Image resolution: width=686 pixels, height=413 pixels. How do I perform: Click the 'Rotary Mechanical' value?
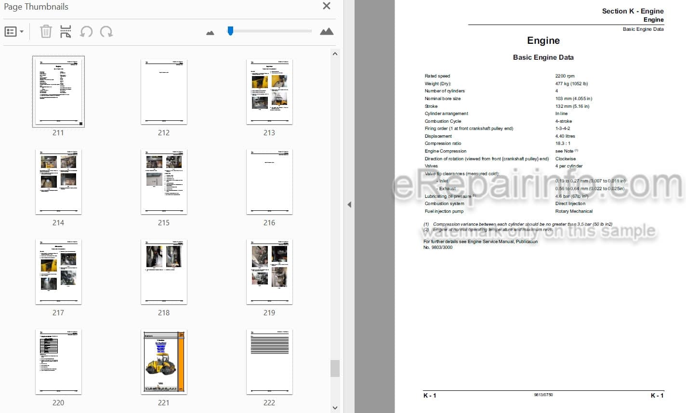[574, 211]
